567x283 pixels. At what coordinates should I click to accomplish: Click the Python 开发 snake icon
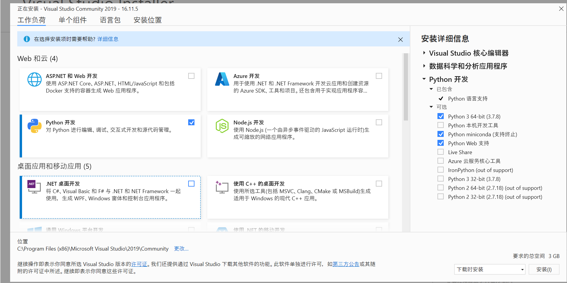coord(34,126)
